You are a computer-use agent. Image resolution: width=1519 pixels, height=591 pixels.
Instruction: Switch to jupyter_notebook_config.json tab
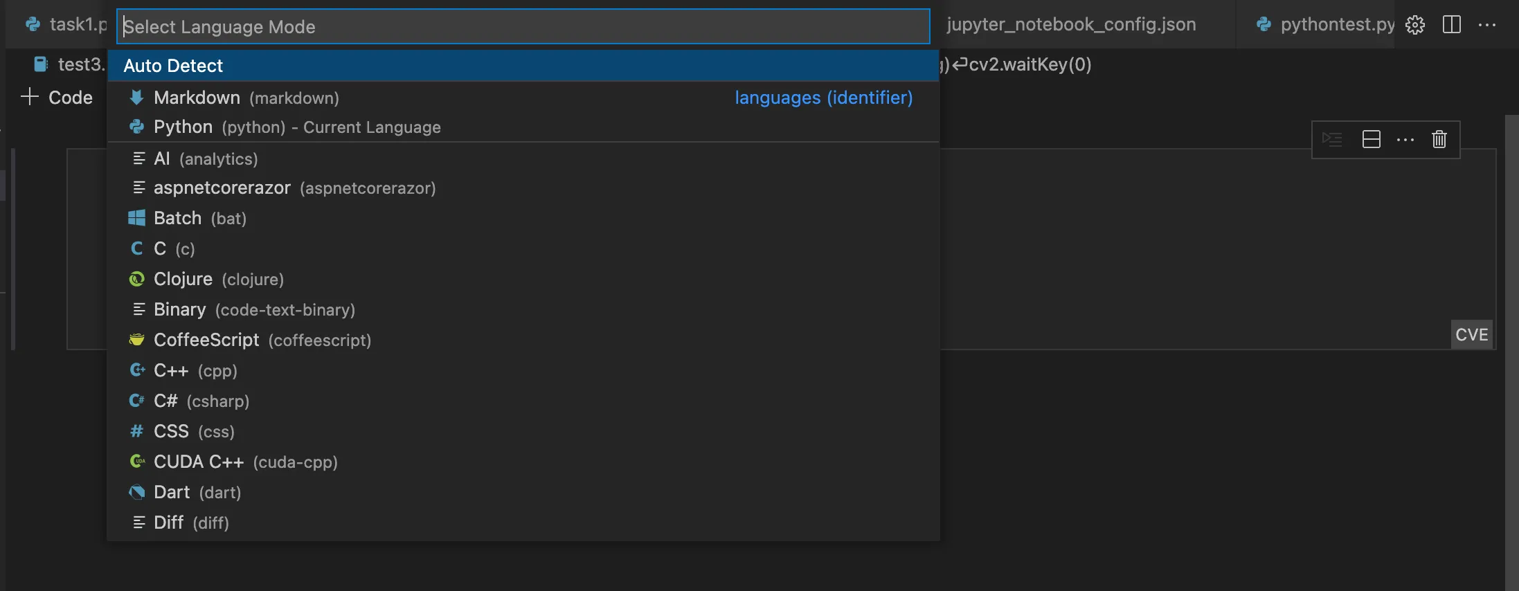[1071, 25]
